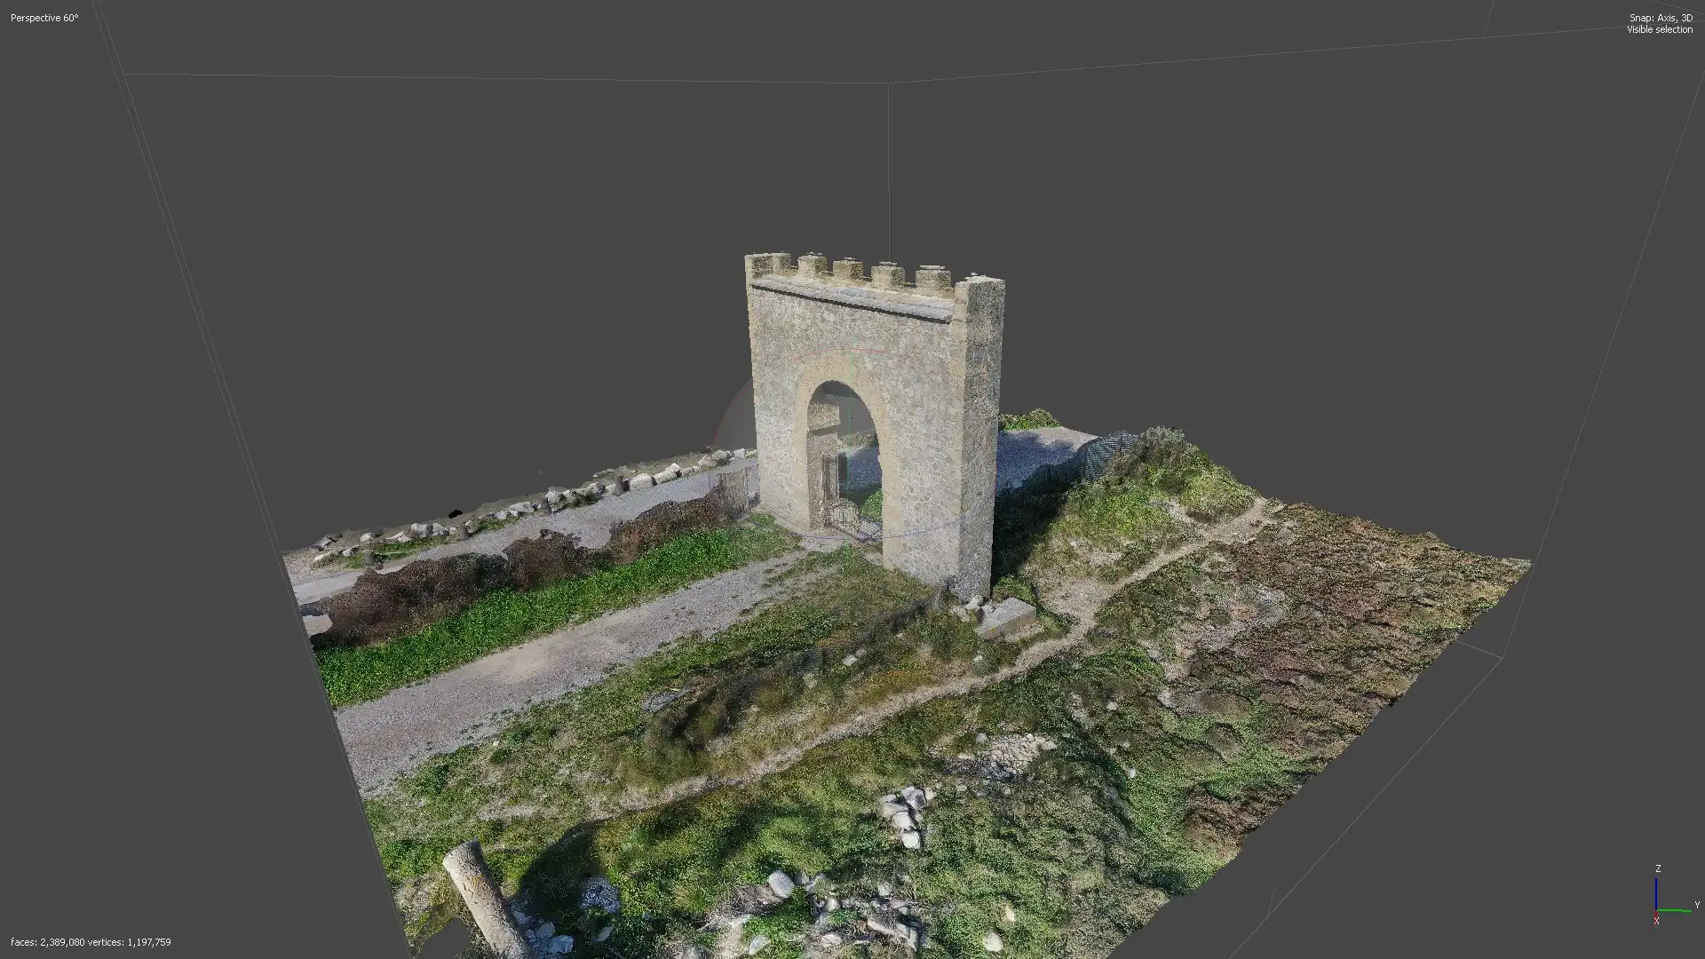Click the stone block beside the gate base
Viewport: 1705px width, 959px height.
1006,616
